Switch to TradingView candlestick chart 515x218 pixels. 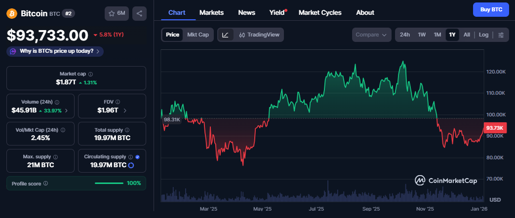point(259,35)
